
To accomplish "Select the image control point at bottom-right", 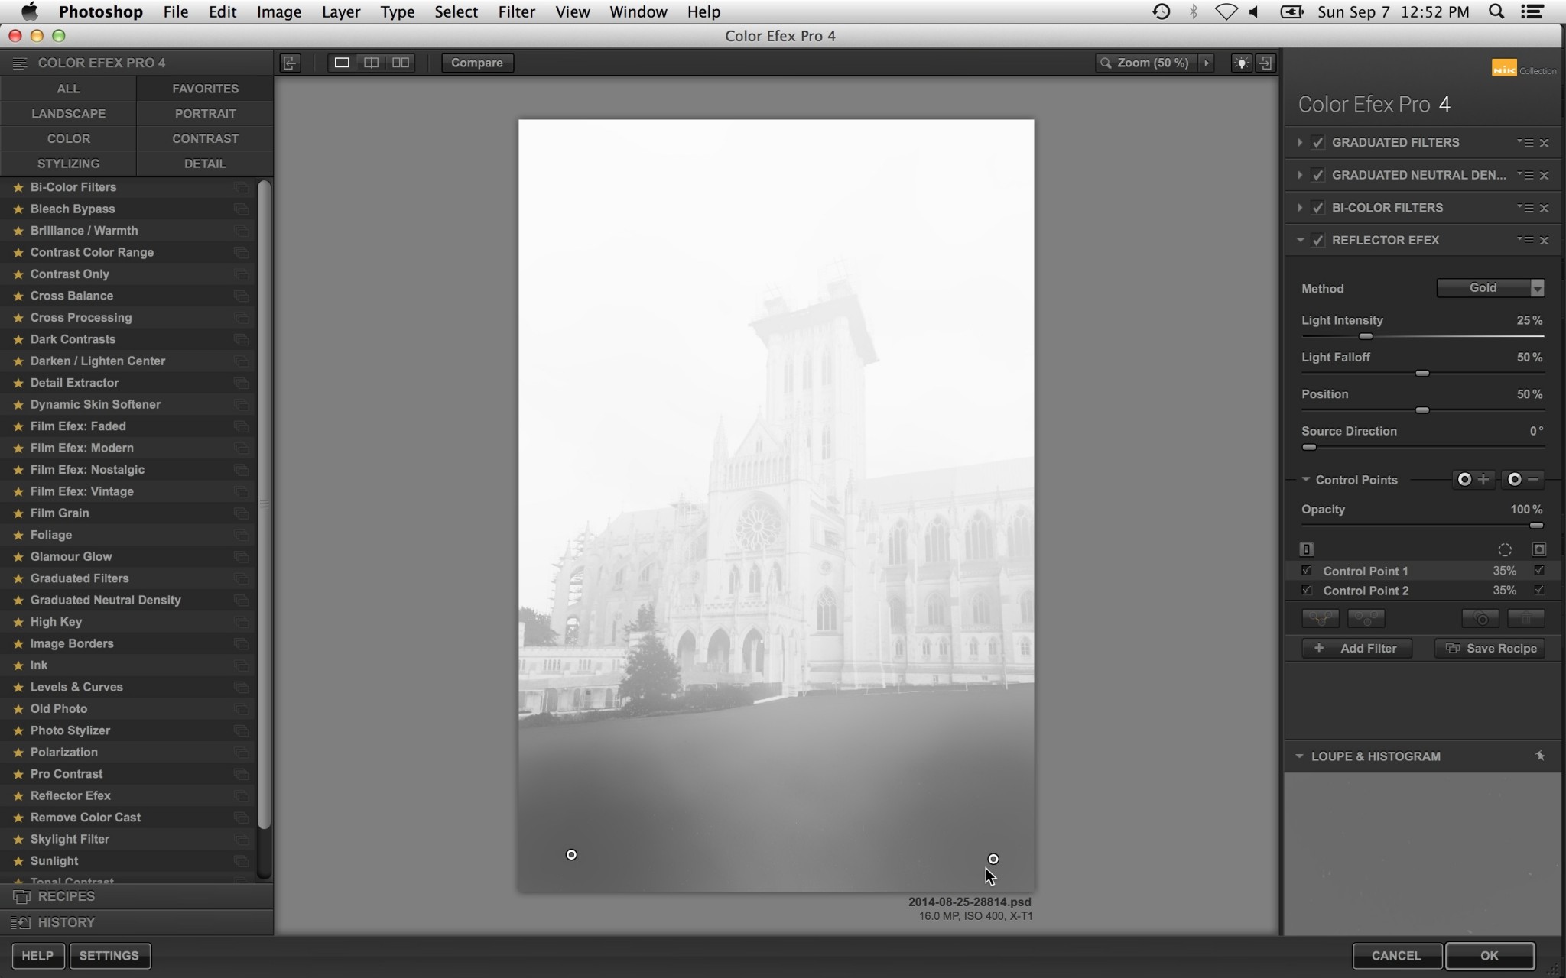I will click(993, 860).
